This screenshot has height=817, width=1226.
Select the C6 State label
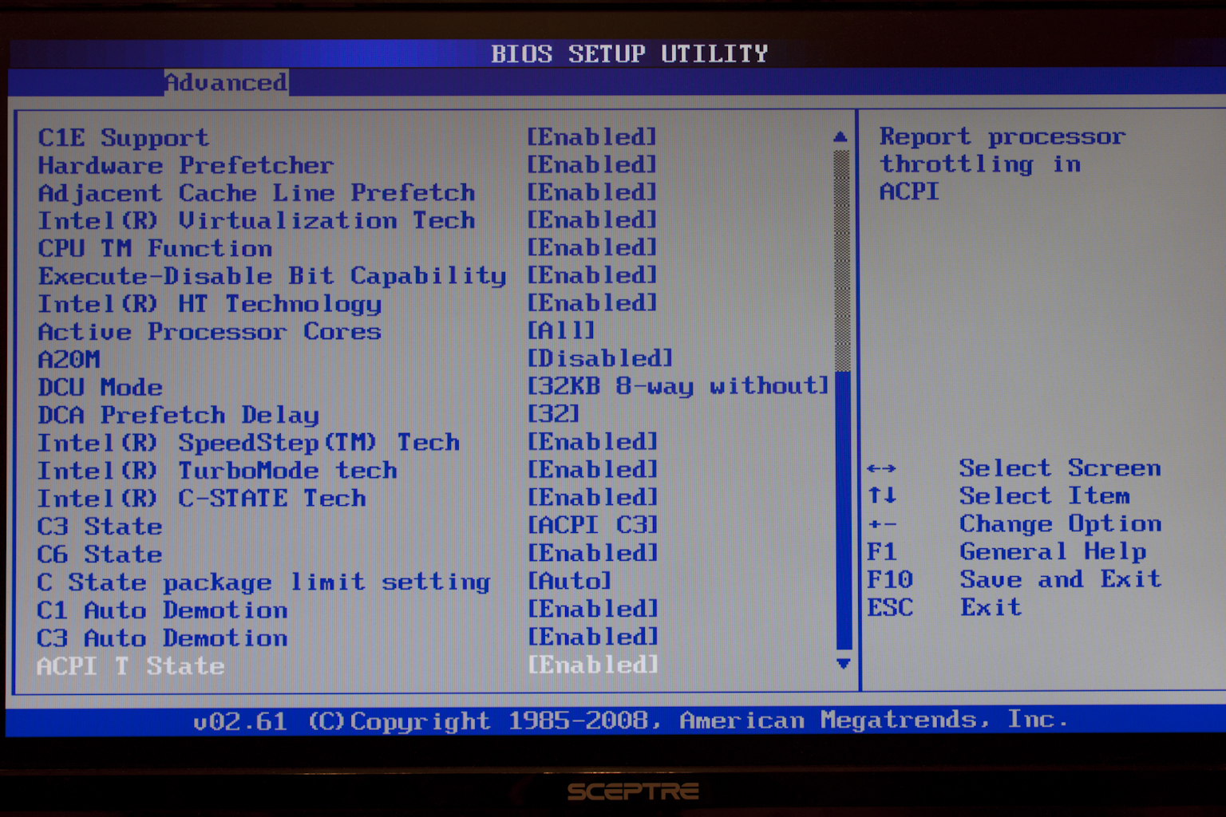(100, 555)
